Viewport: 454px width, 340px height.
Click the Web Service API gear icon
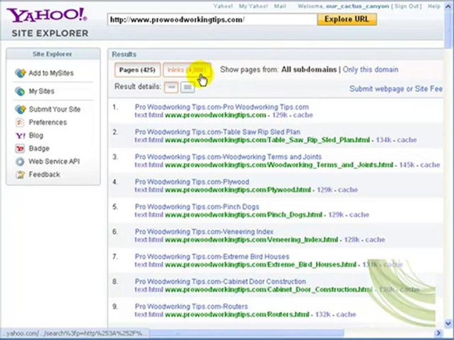[20, 161]
